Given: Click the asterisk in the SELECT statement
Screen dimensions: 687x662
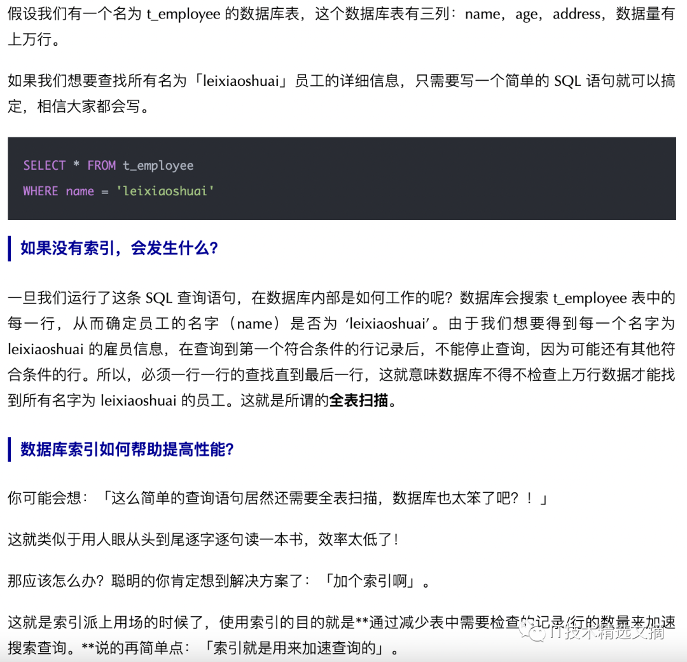Looking at the screenshot, I should pos(76,165).
